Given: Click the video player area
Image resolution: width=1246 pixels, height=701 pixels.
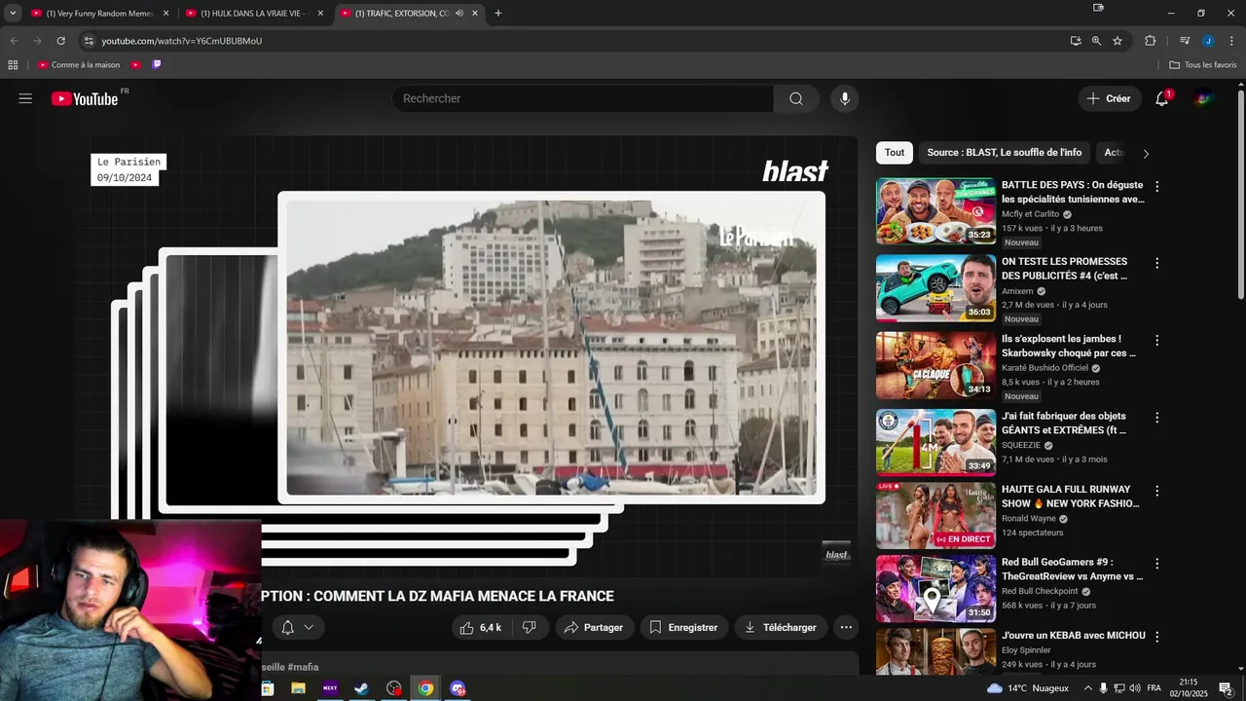Looking at the screenshot, I should 467,355.
